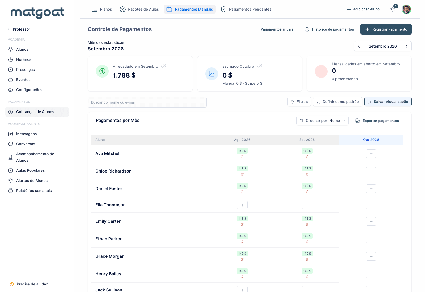425x292 pixels.
Task: Add Chloe Richardson's Out 2026 payment
Action: pos(371,171)
